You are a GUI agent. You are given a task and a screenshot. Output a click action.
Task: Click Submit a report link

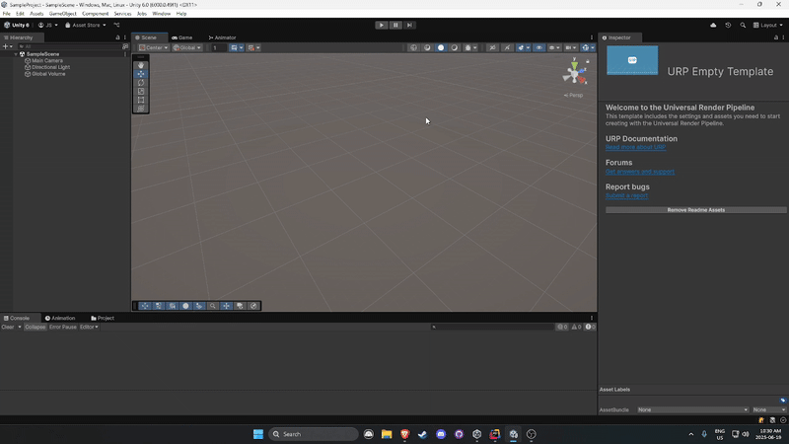(x=626, y=195)
